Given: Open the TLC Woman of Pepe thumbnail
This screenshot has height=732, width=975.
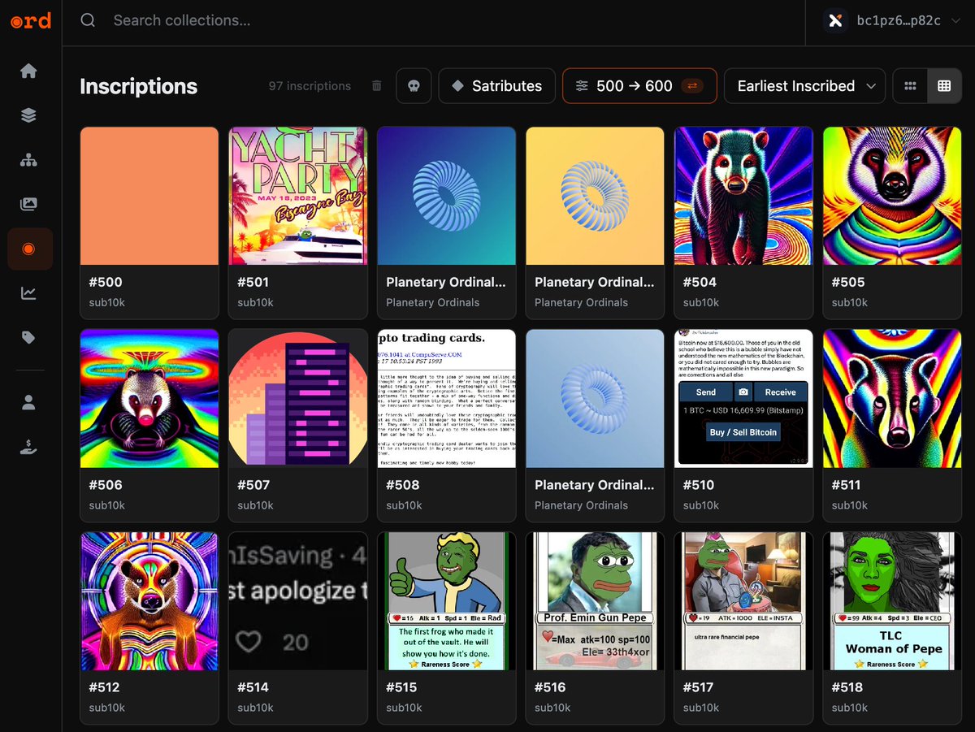Looking at the screenshot, I should [x=892, y=601].
